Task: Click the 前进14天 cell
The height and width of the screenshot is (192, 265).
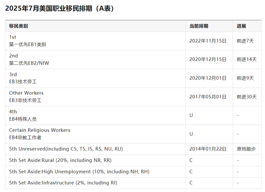Action: point(246,60)
